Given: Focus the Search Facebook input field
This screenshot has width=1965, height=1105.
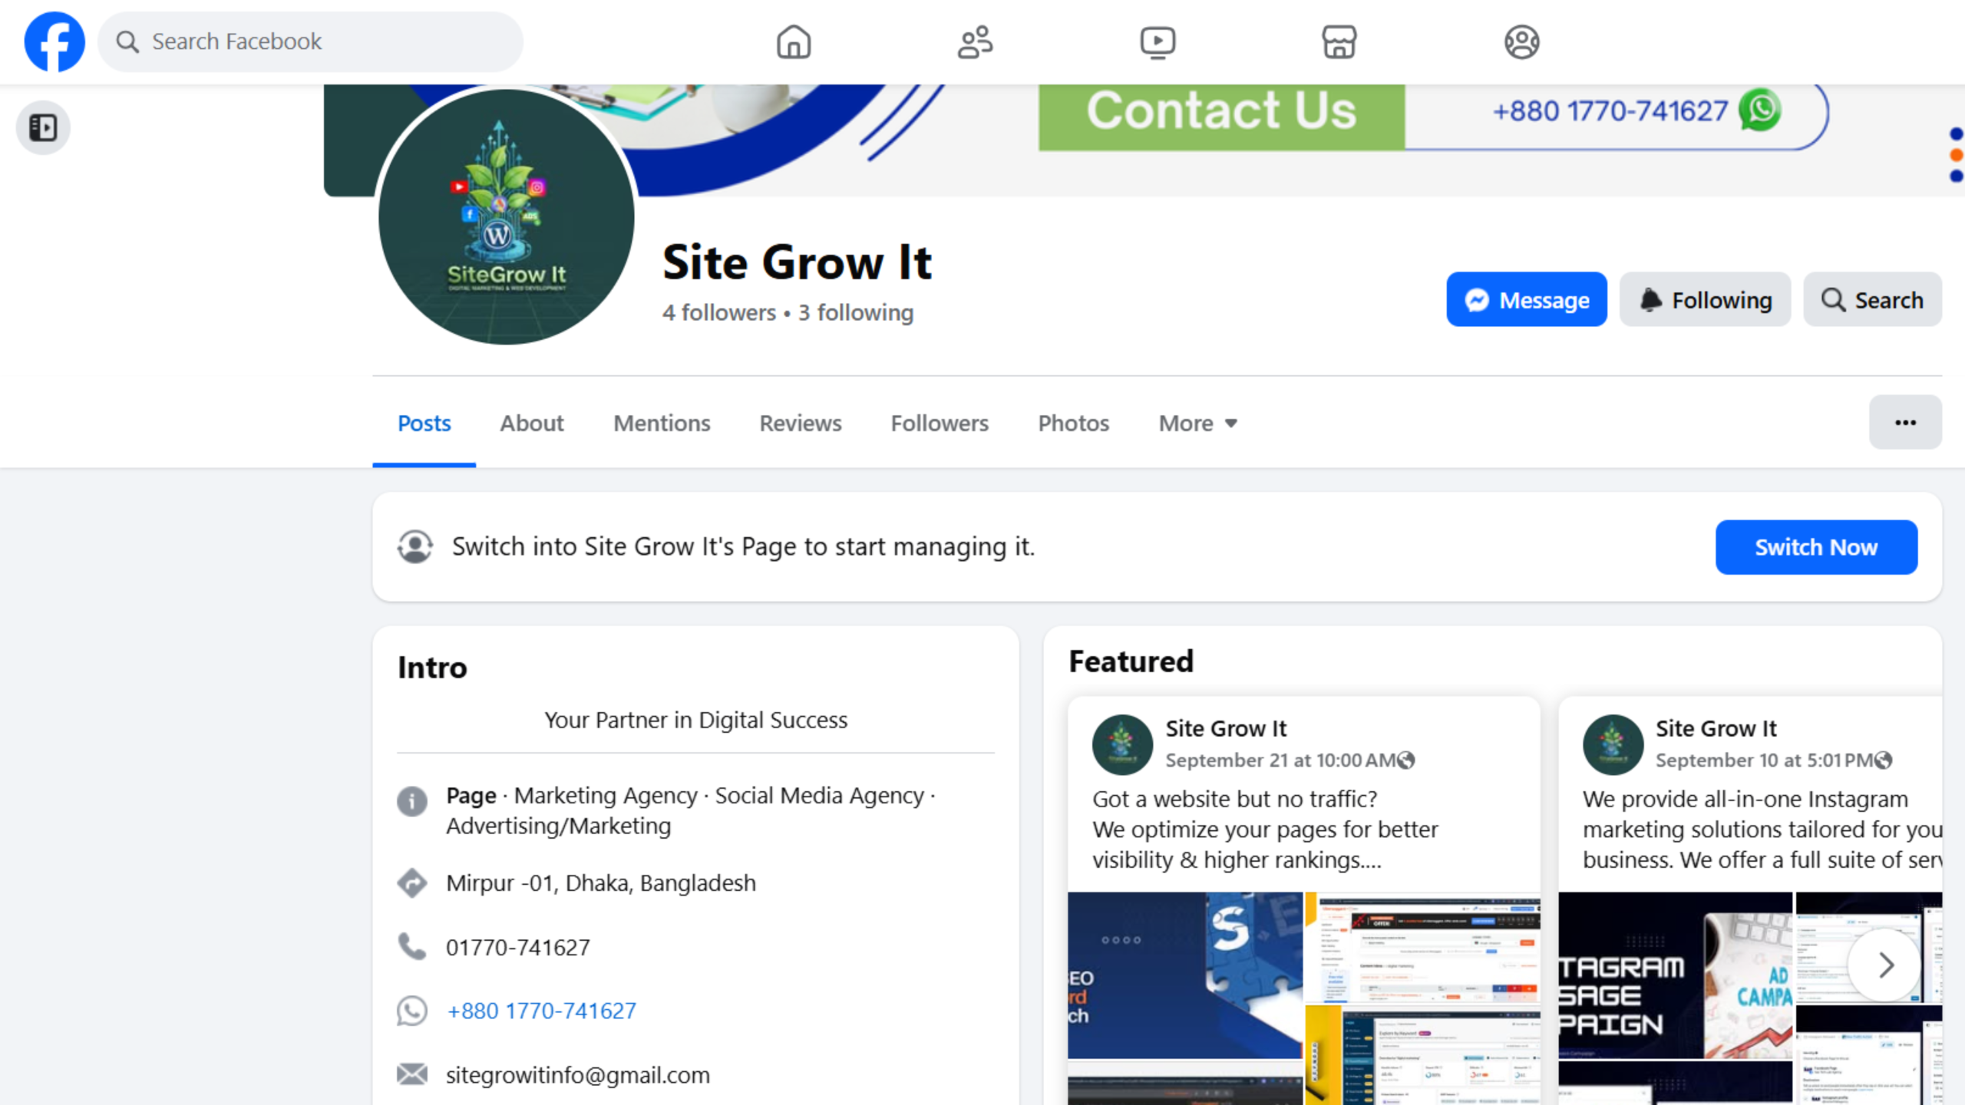Looking at the screenshot, I should 310,41.
